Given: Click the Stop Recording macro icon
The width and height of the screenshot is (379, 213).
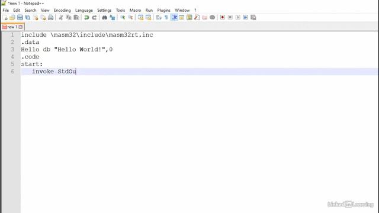Looking at the screenshot, I should click(230, 17).
